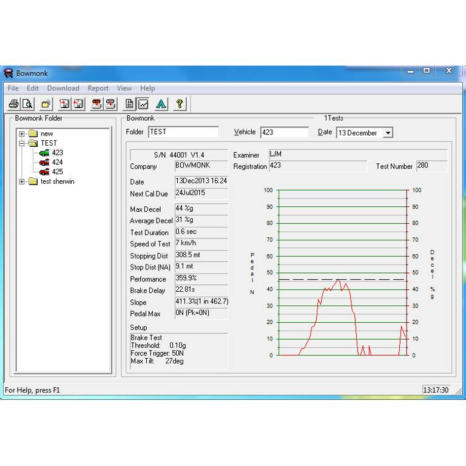
Task: Click the Test Duration value 0.6 sec
Action: click(201, 232)
